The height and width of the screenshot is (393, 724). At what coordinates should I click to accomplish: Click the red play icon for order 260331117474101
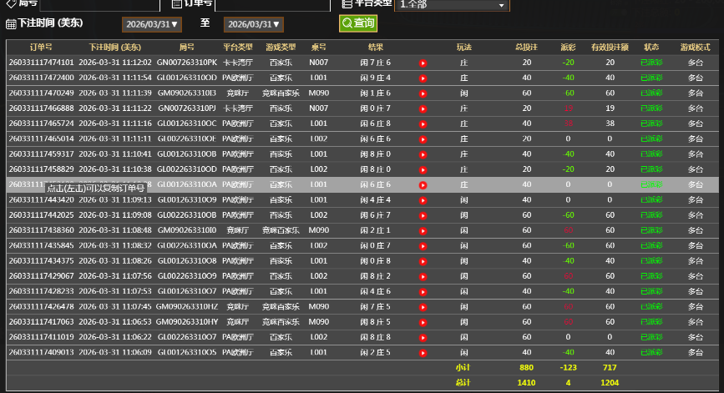click(x=423, y=63)
